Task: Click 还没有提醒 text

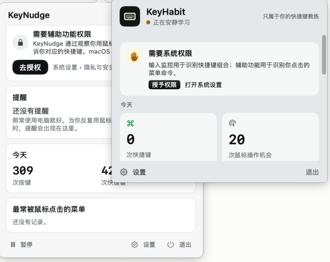Action: 31,111
